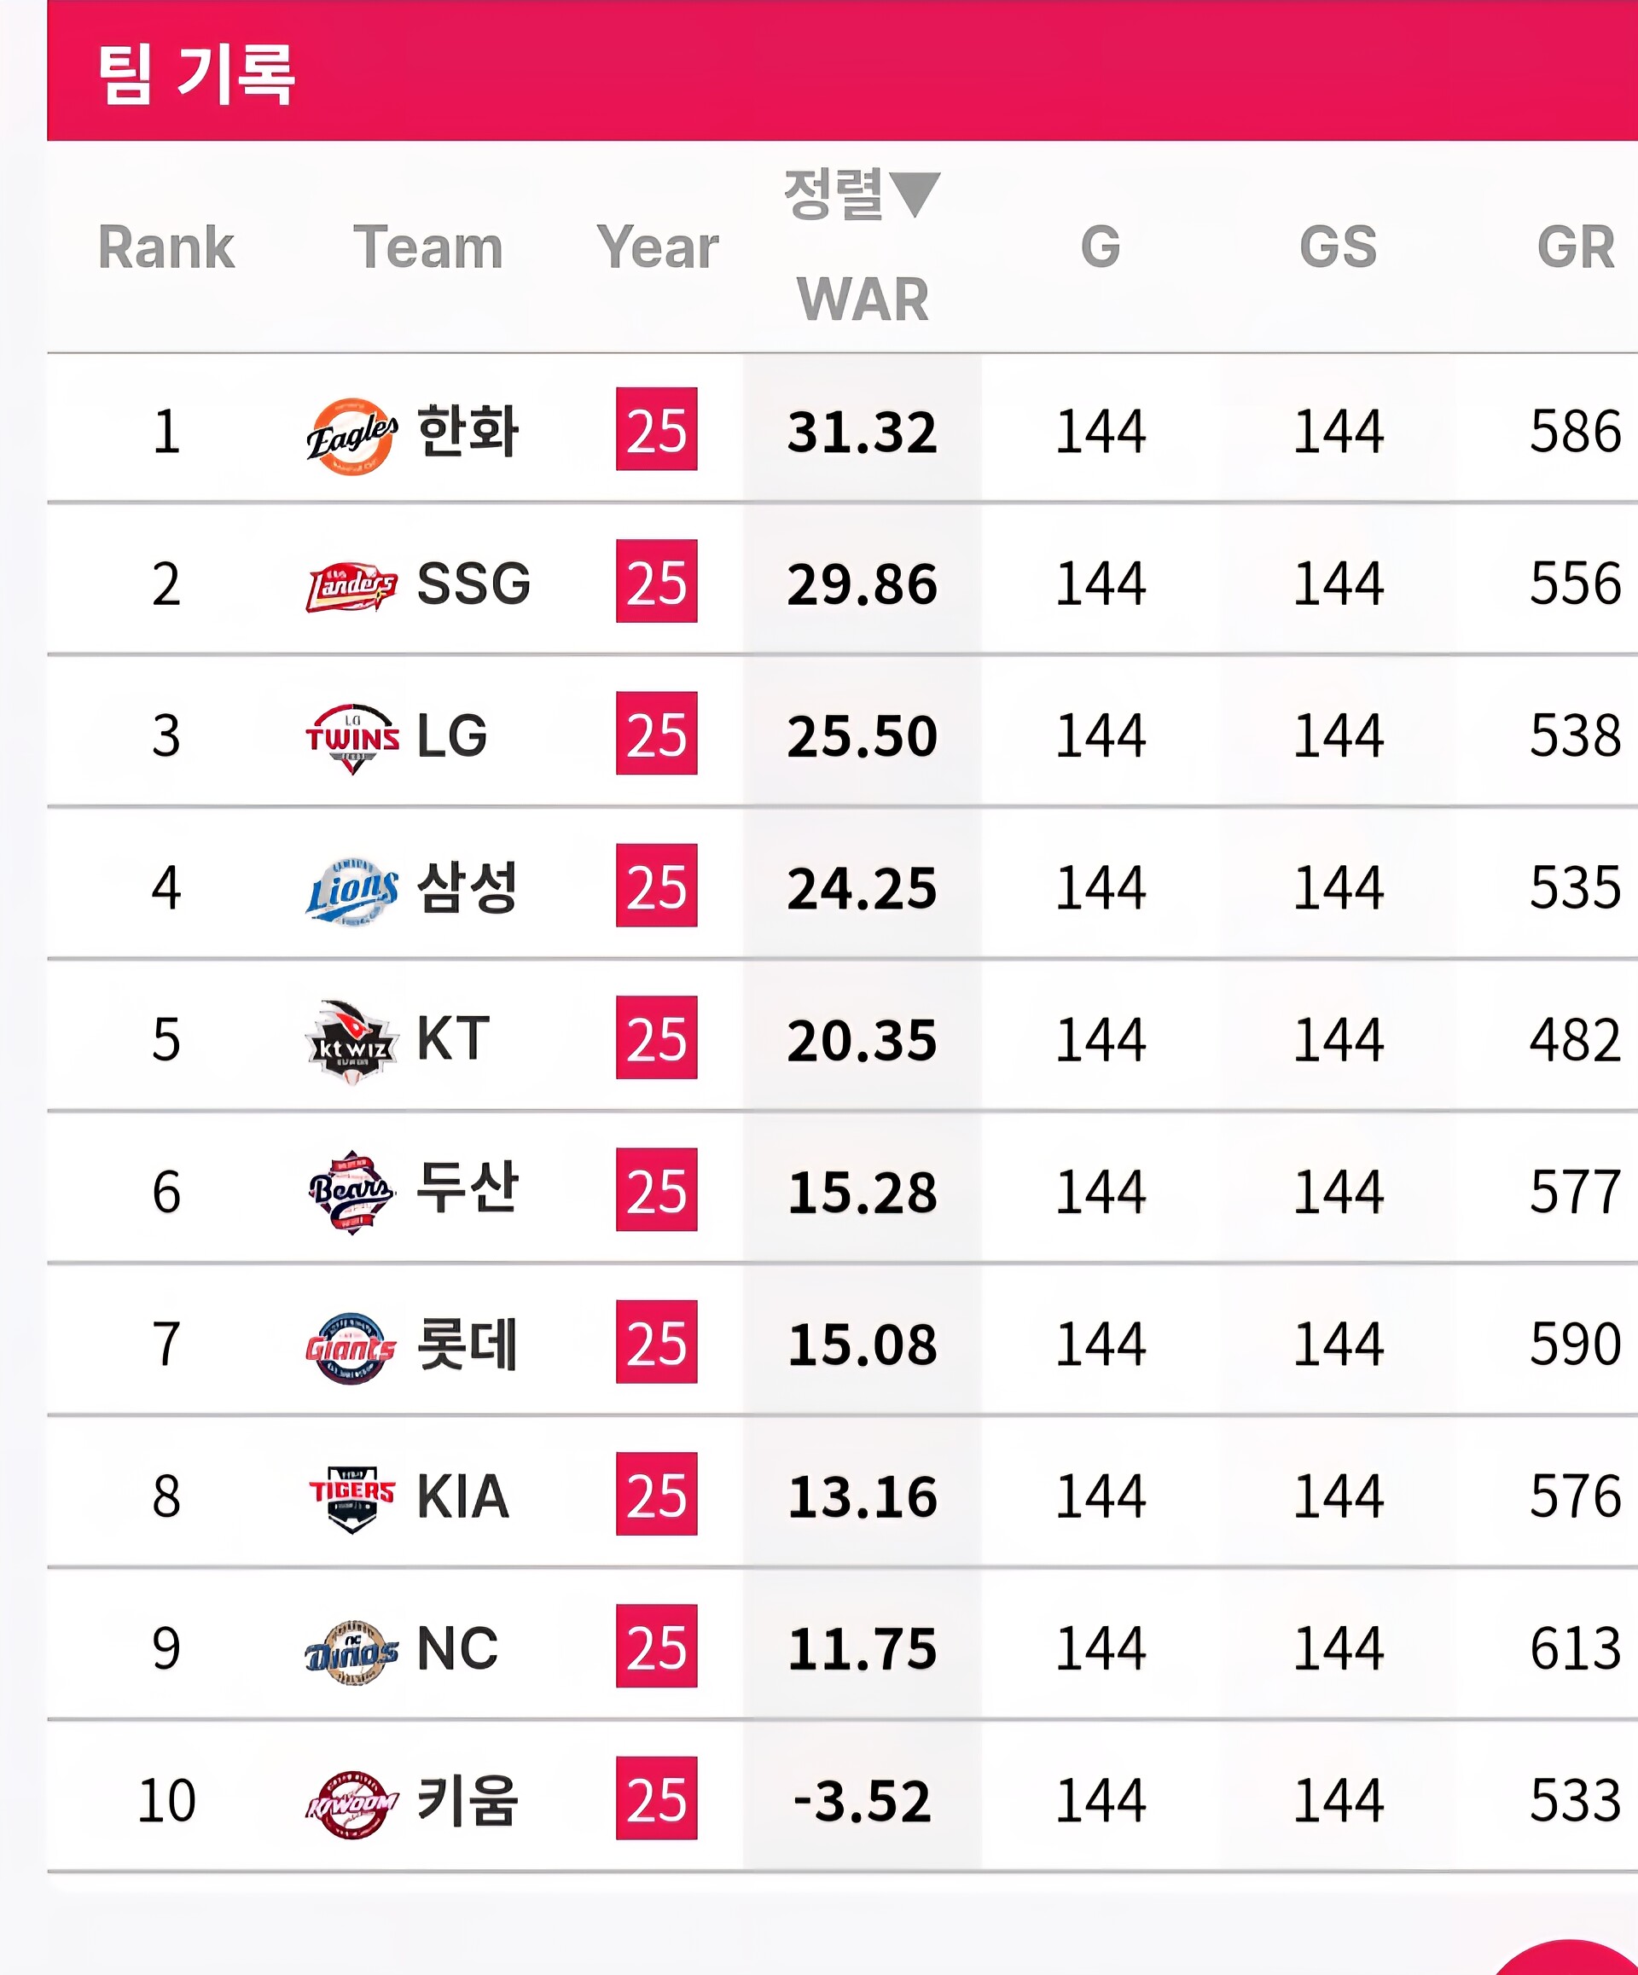Click the red 25 year badge for KIA
Viewport: 1638px width, 1975px height.
click(656, 1494)
